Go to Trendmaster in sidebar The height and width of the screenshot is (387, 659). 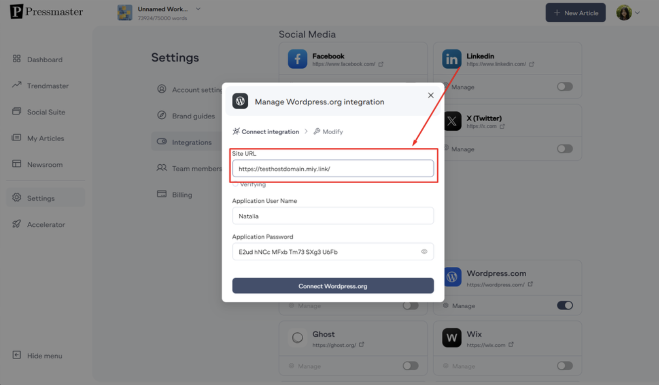pos(48,86)
